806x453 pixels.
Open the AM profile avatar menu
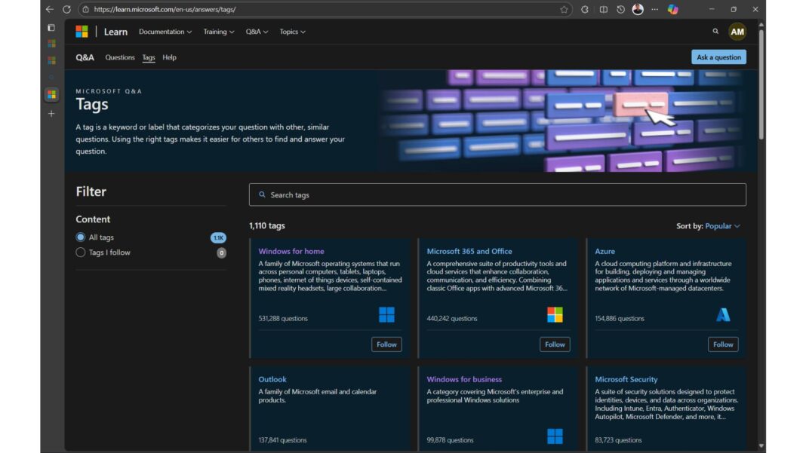737,32
